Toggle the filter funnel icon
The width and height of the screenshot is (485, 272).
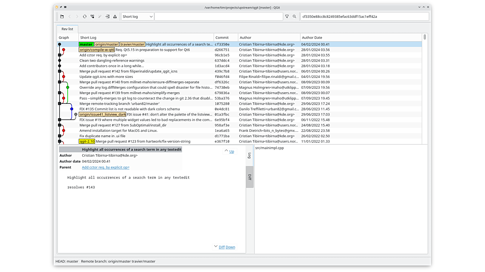[x=287, y=17]
